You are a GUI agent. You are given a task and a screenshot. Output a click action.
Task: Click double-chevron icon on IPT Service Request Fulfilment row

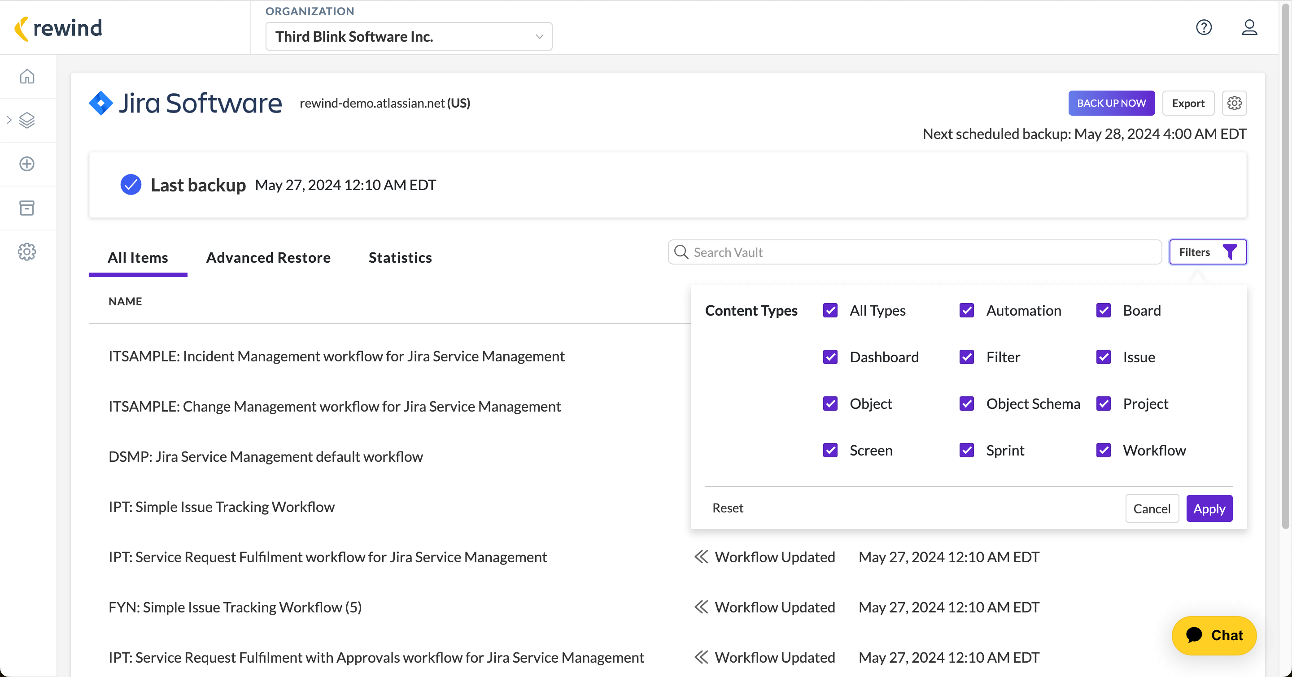tap(701, 557)
